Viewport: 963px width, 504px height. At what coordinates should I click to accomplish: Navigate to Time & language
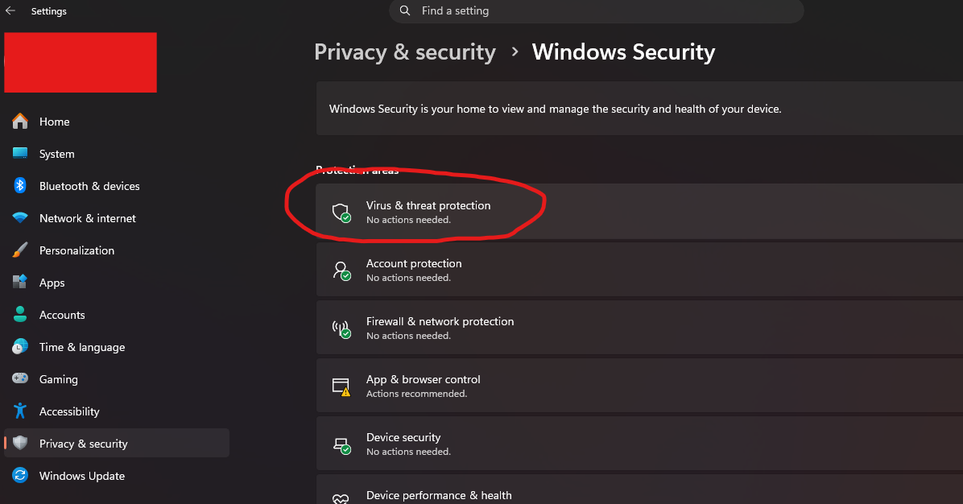click(x=81, y=347)
